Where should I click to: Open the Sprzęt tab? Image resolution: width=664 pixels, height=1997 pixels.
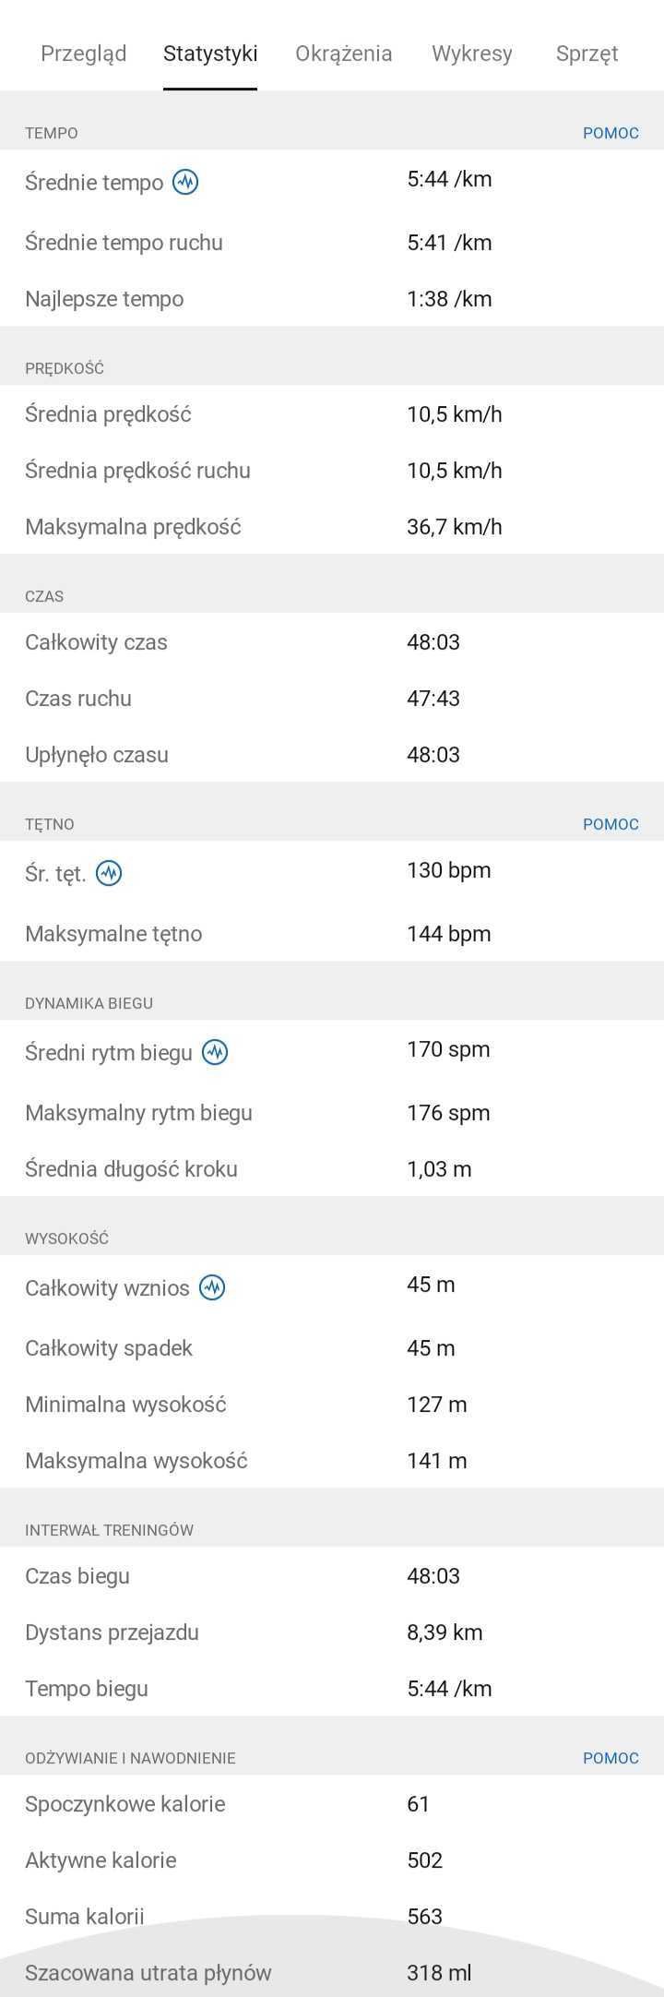[x=587, y=54]
